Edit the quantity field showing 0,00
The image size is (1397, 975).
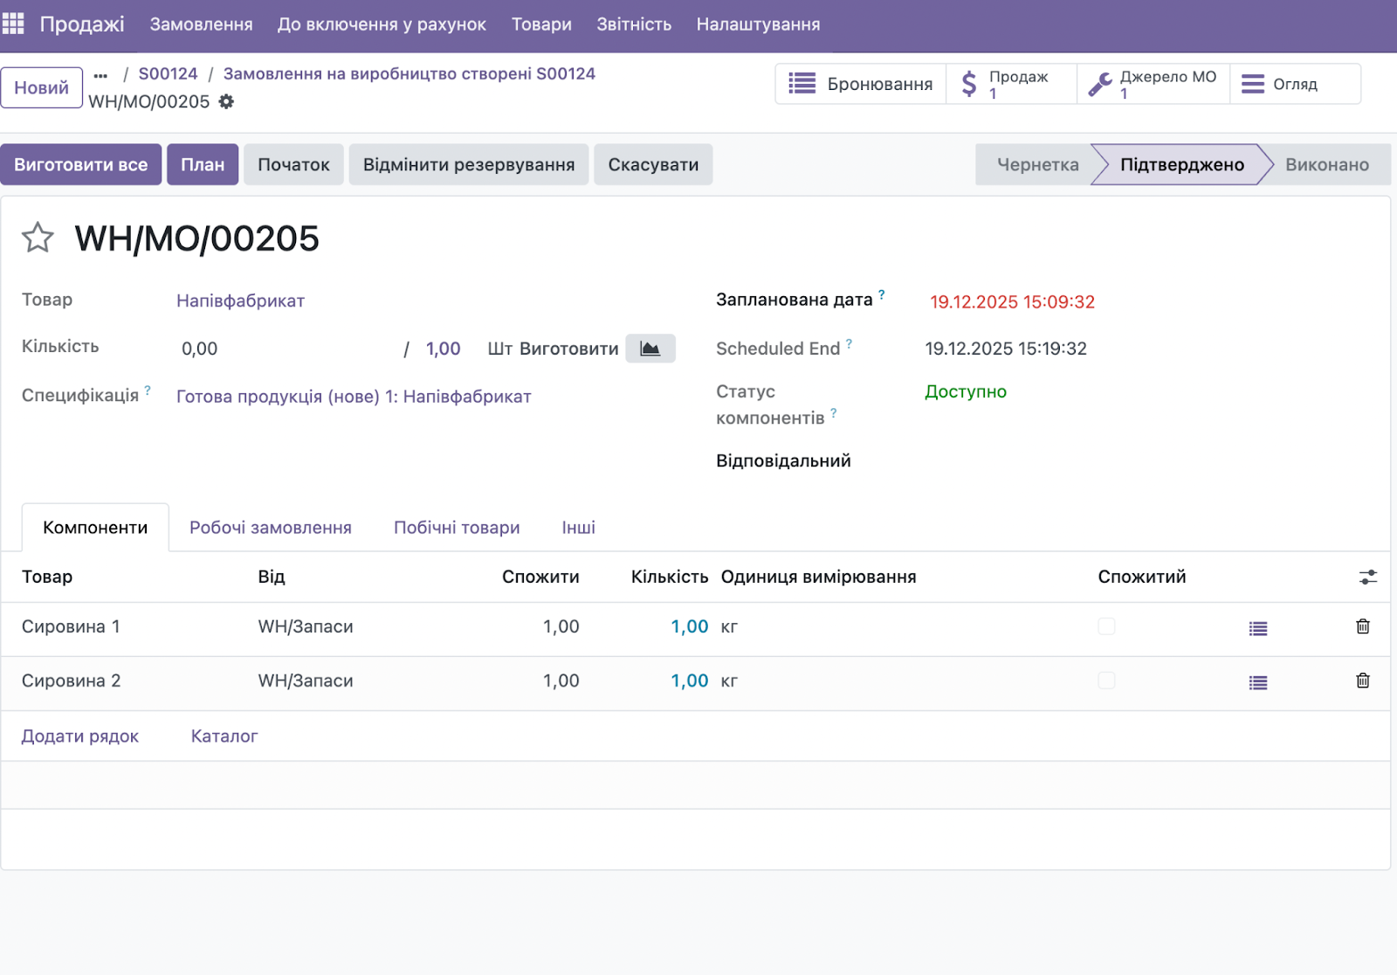point(279,349)
